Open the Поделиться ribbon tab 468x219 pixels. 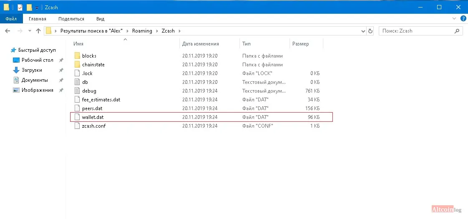(x=71, y=19)
